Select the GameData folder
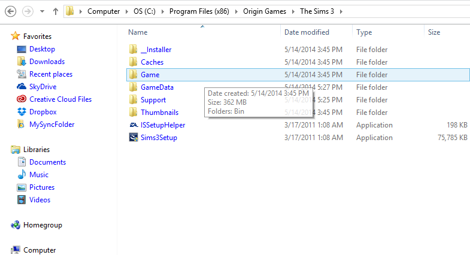 [157, 87]
